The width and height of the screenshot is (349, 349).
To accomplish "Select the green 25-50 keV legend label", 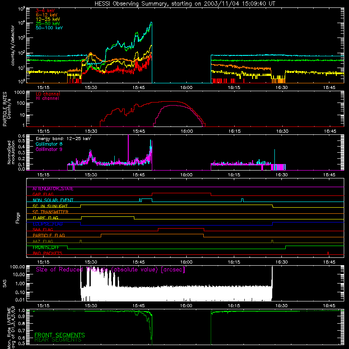I will [48, 24].
